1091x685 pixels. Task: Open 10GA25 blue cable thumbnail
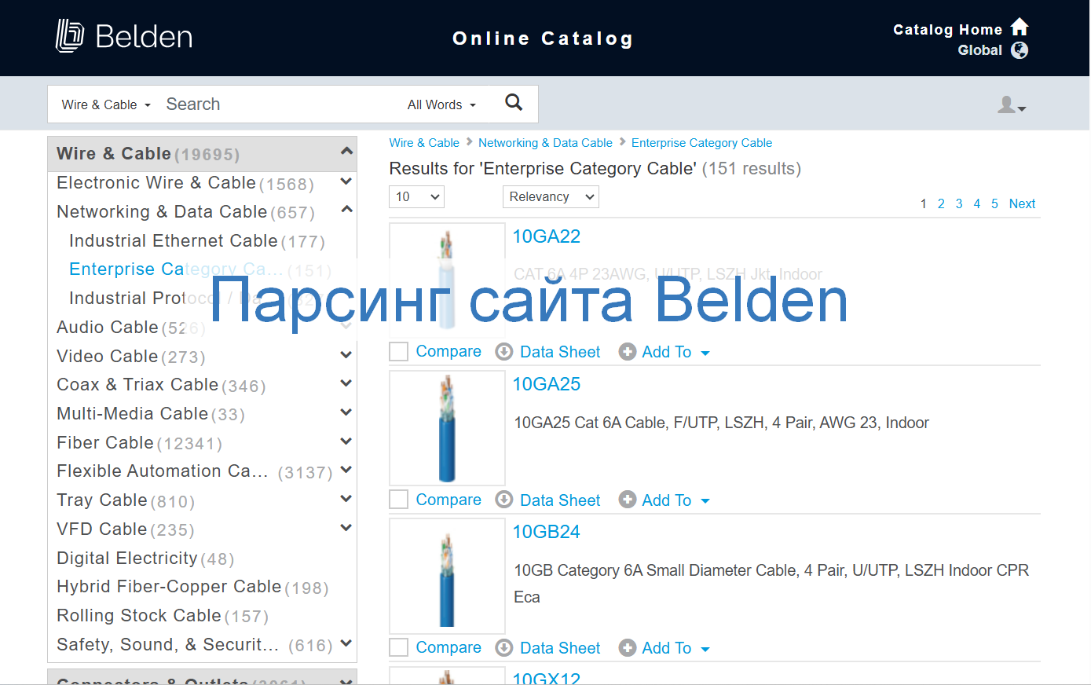coord(447,428)
